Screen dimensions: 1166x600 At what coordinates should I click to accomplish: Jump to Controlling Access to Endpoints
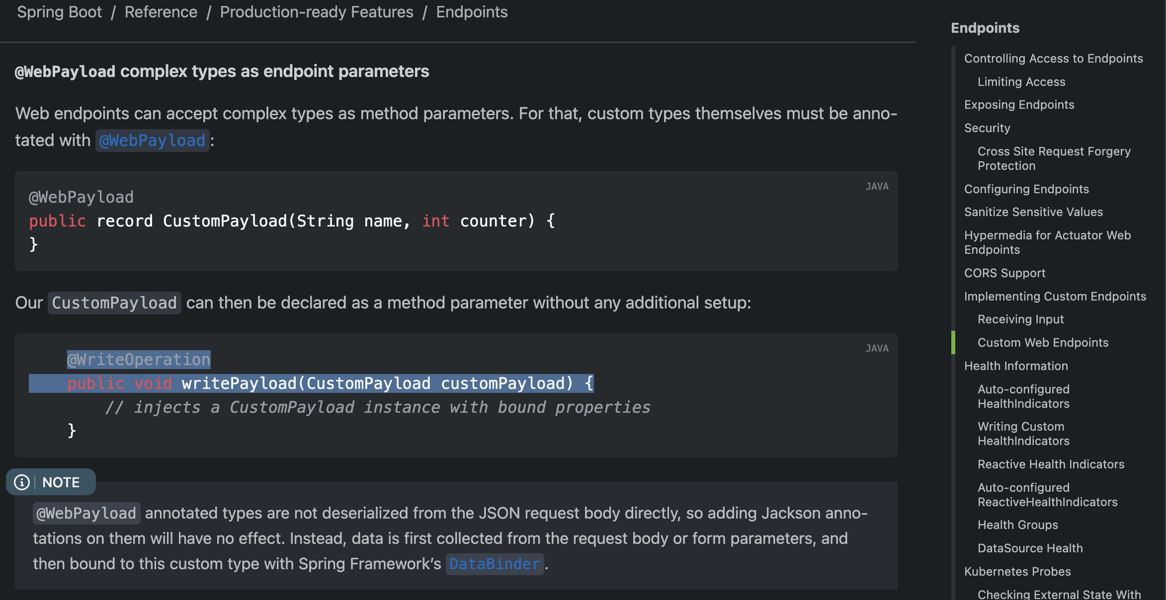[x=1053, y=59]
